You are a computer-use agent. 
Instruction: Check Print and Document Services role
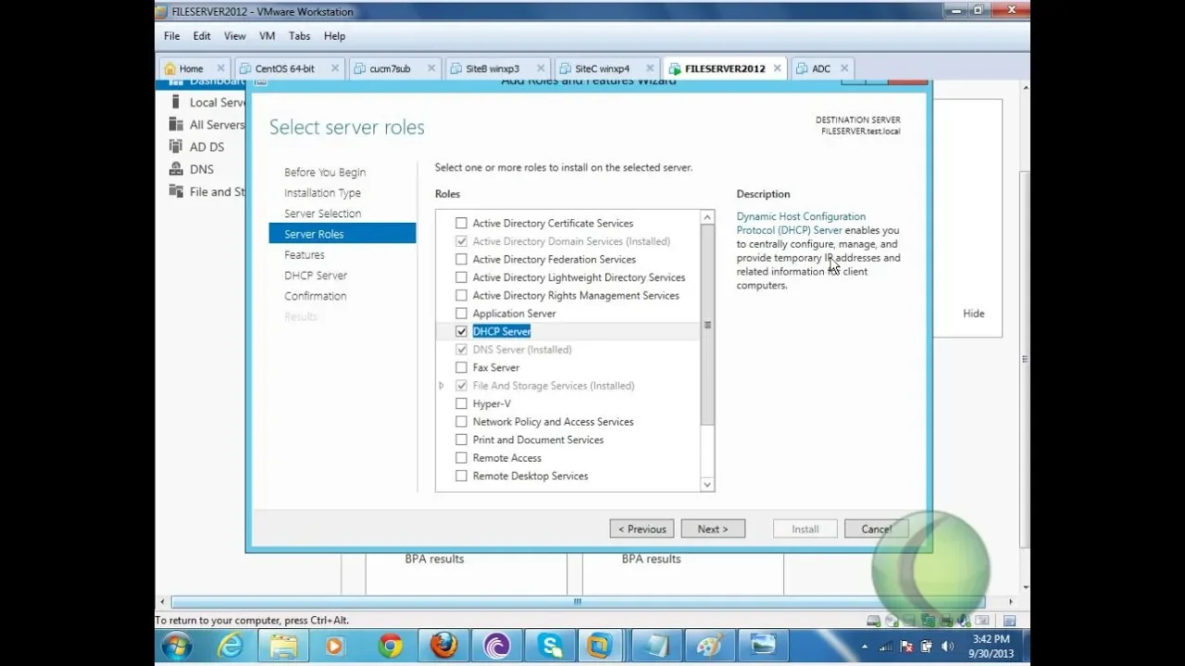point(461,439)
